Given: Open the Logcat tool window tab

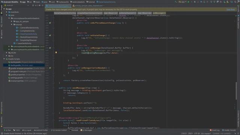Looking at the screenshot, I should 27,130.
